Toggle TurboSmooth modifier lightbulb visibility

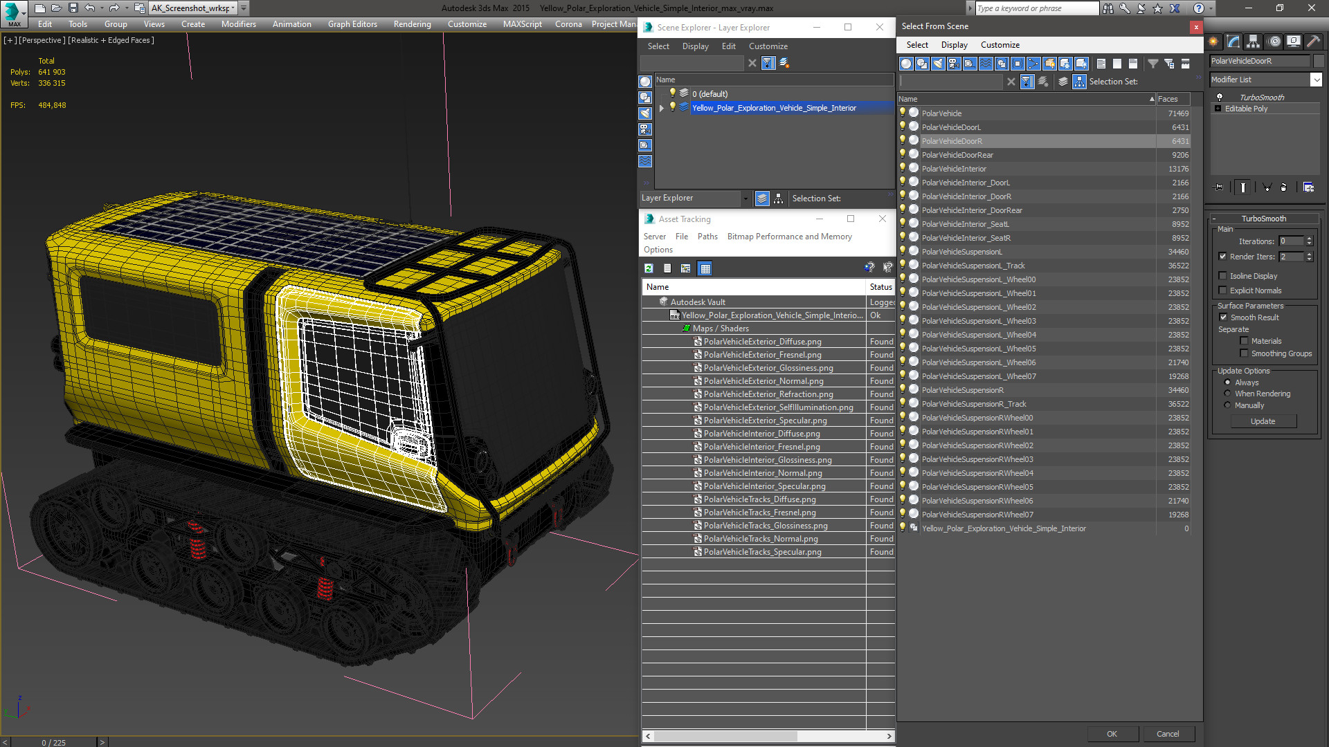(x=1220, y=98)
